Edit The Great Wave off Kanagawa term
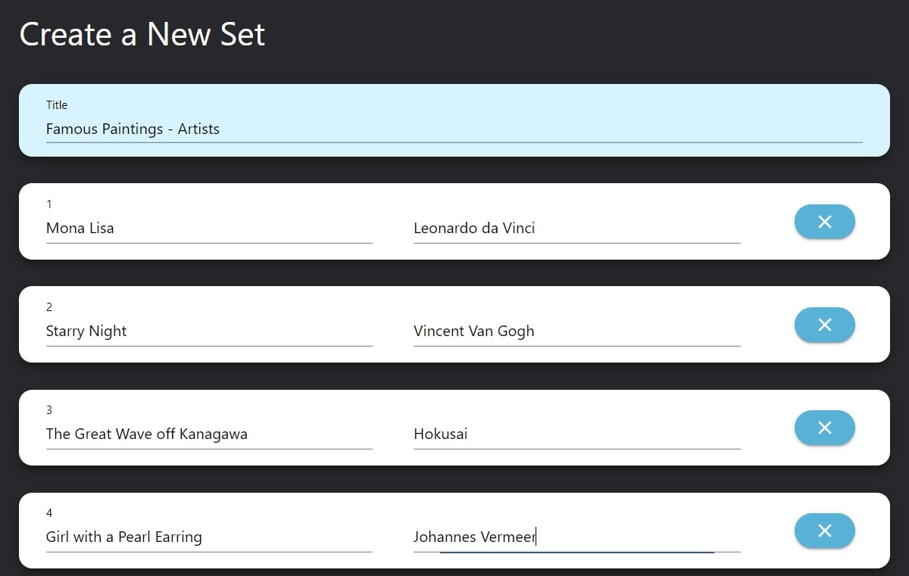Screen dimensions: 909x576 [x=209, y=434]
